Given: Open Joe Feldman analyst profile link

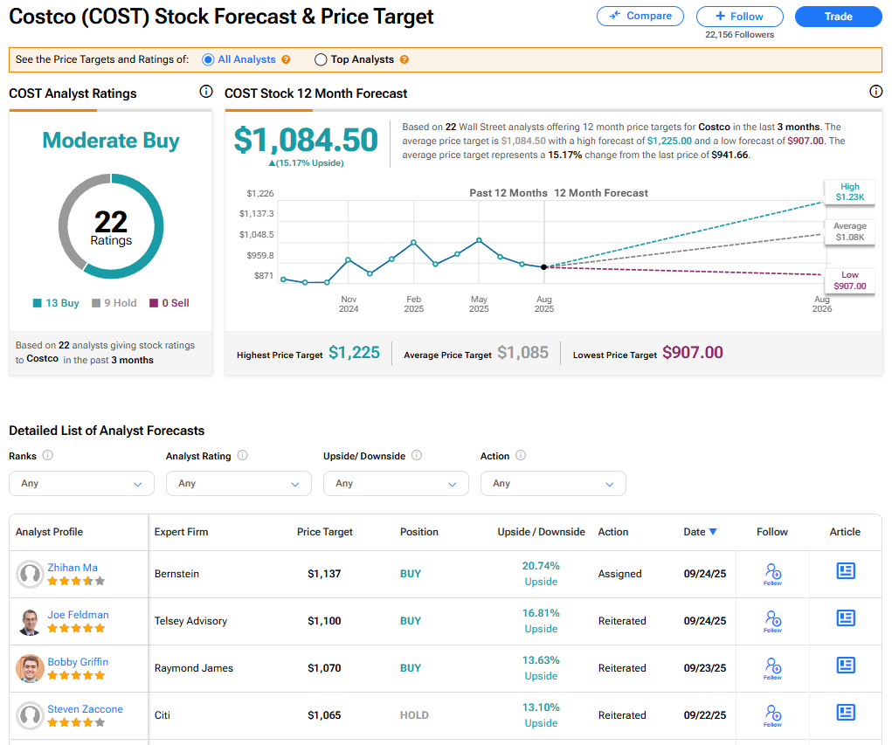Looking at the screenshot, I should pyautogui.click(x=78, y=615).
